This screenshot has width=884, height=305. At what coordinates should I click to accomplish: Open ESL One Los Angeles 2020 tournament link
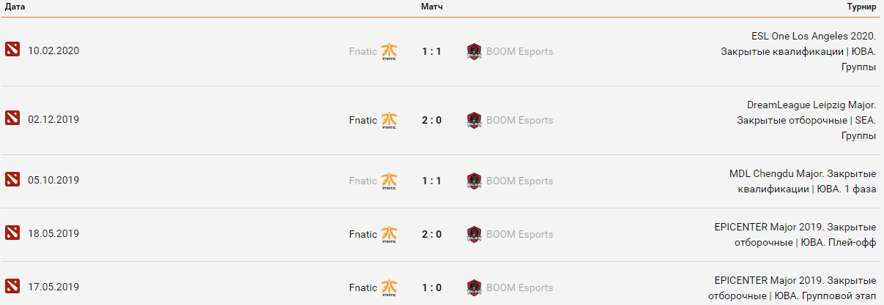(813, 36)
